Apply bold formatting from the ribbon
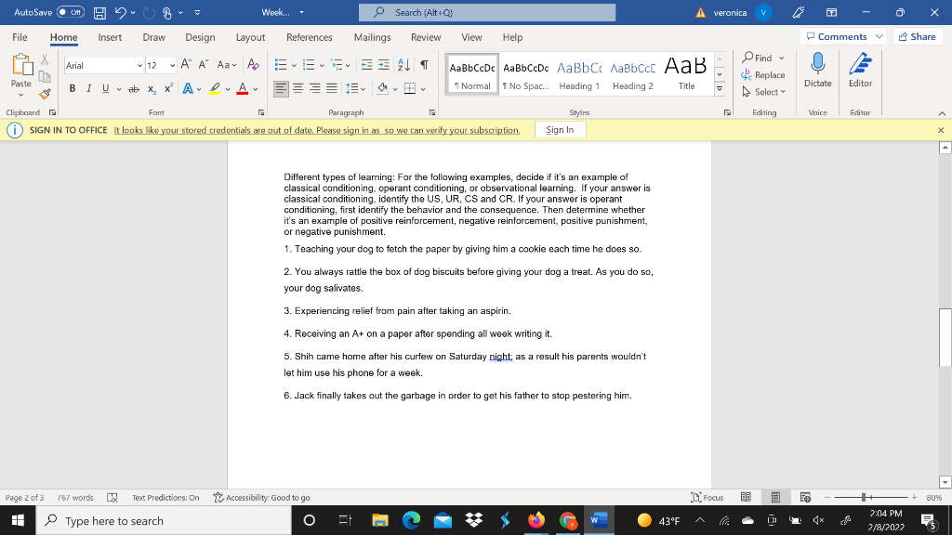The height and width of the screenshot is (535, 952). click(x=73, y=86)
